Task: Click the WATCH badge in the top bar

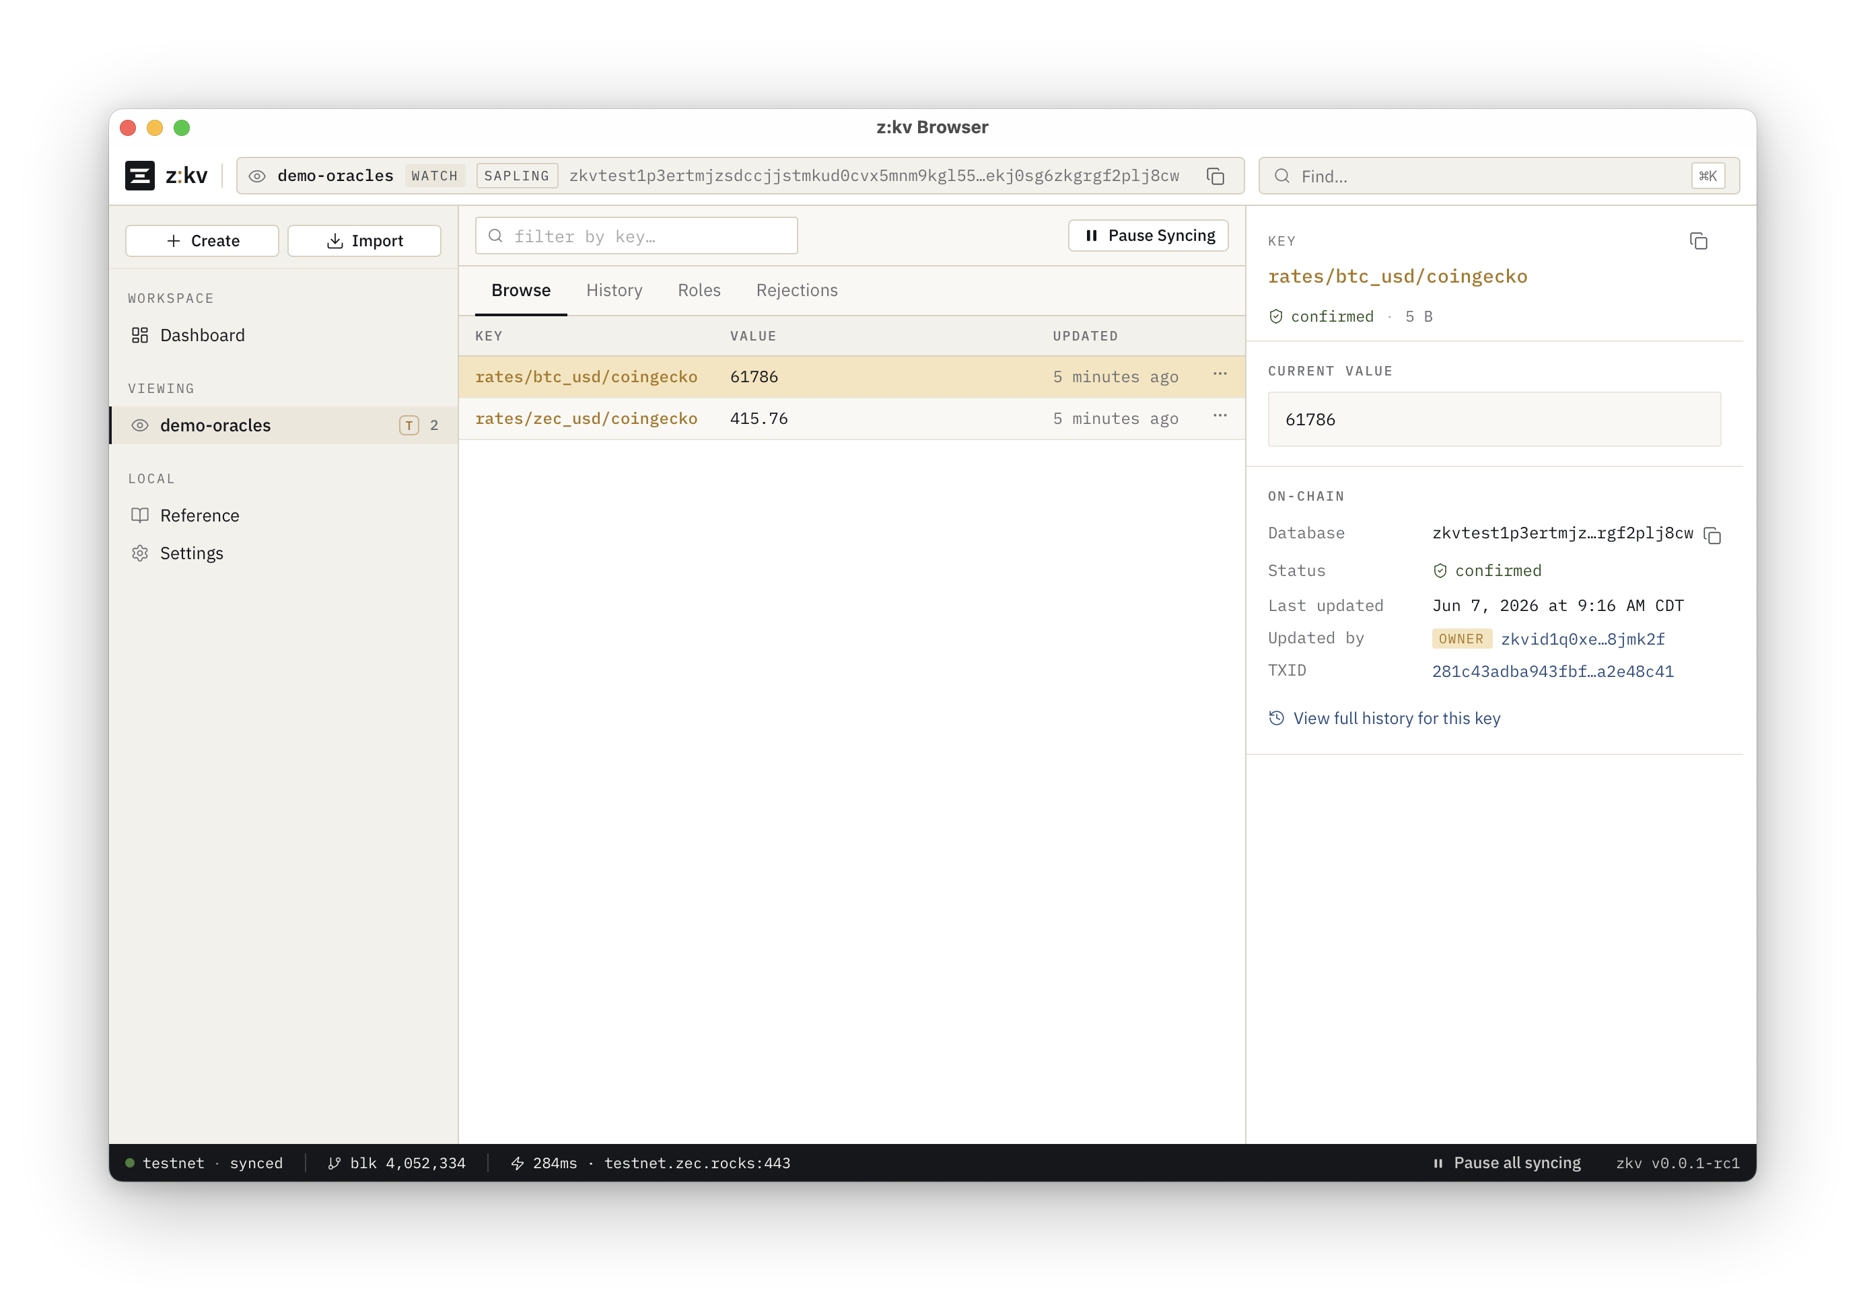Action: click(x=434, y=176)
